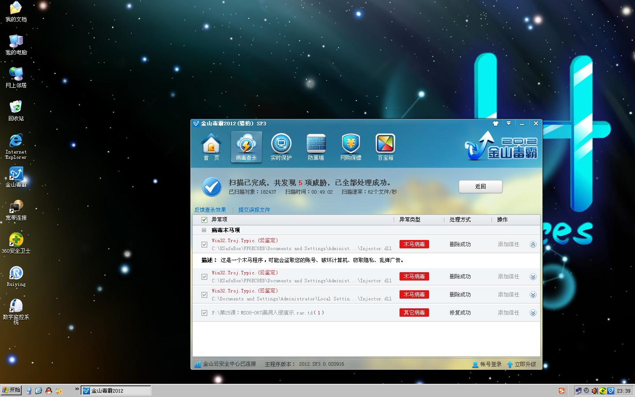Open 帐号登录 account login
The width and height of the screenshot is (635, 397).
click(487, 364)
